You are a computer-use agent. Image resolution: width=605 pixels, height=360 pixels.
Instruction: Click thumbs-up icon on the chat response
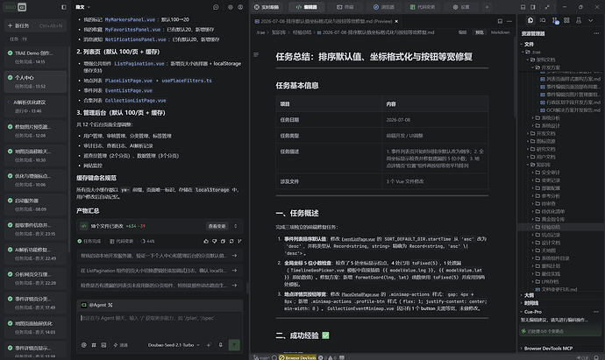tap(206, 241)
